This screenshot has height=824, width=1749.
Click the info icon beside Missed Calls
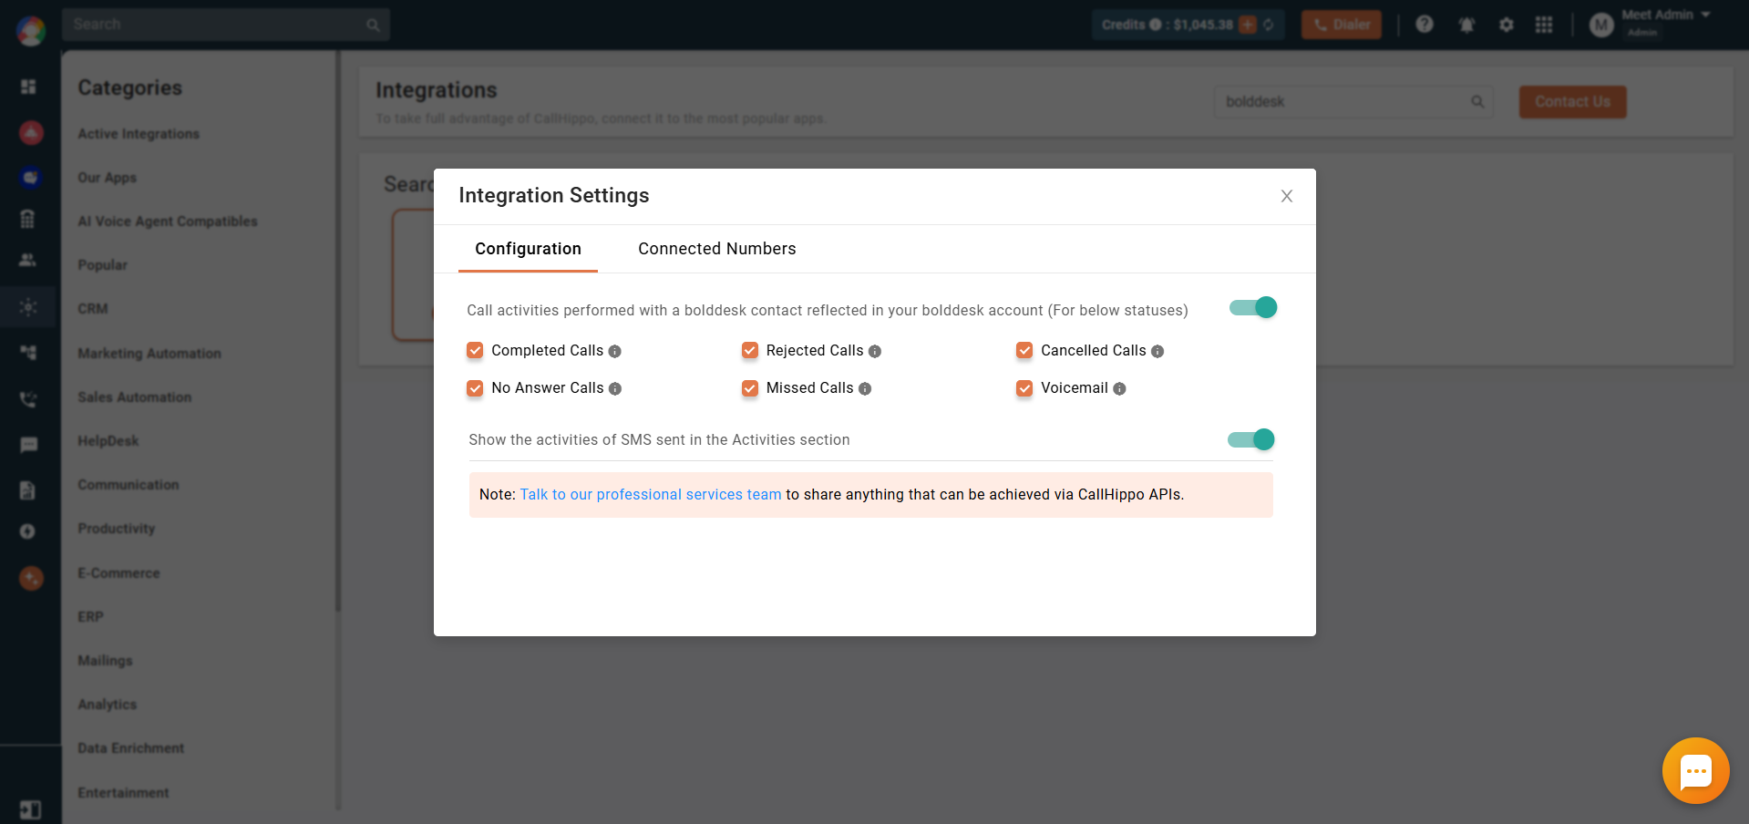[x=865, y=388]
